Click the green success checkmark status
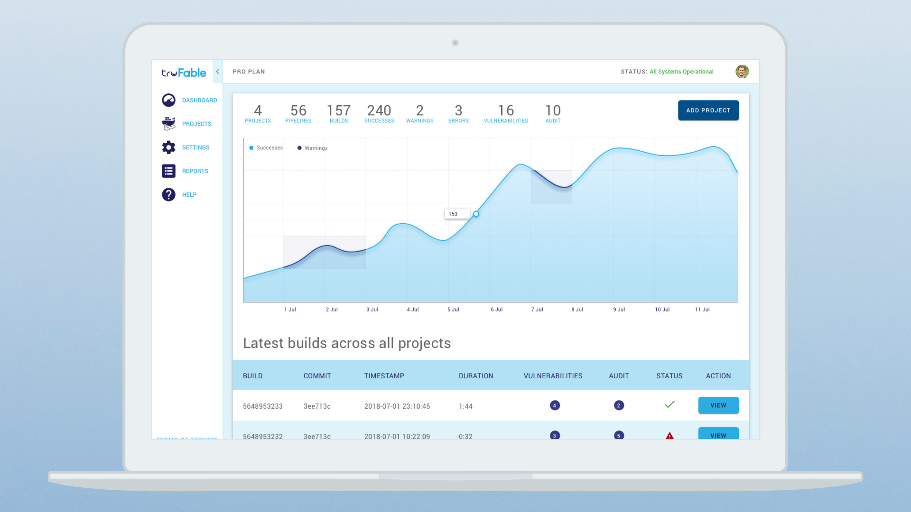 coord(669,405)
